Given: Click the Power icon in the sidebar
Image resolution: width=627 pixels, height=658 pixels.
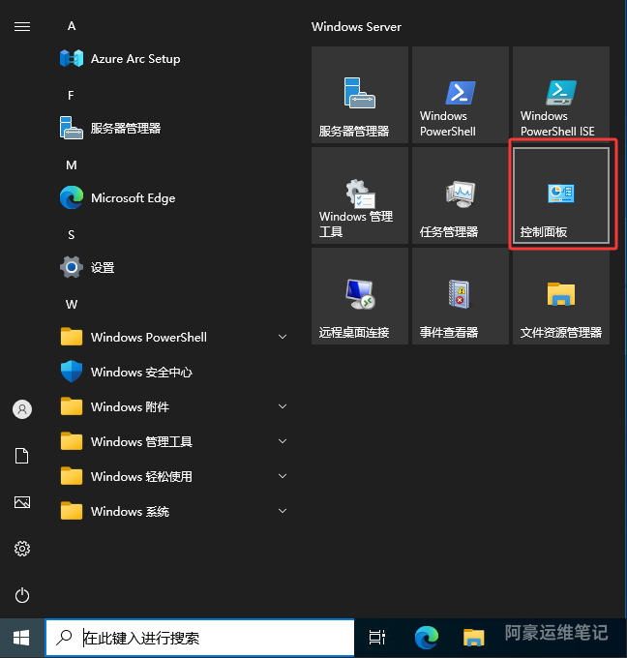Looking at the screenshot, I should point(22,595).
